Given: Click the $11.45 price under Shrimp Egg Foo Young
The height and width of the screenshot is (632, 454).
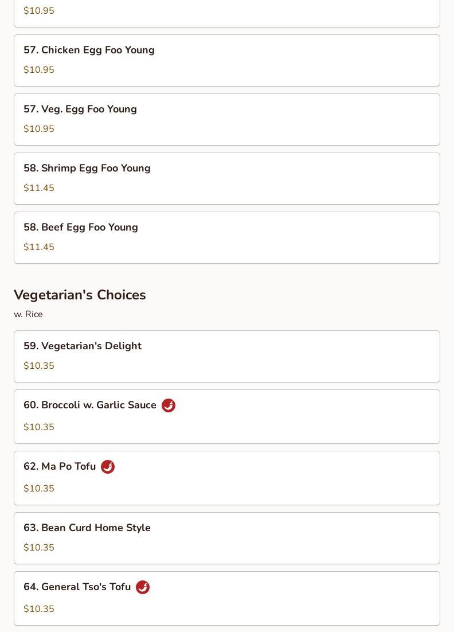Looking at the screenshot, I should pyautogui.click(x=39, y=188).
